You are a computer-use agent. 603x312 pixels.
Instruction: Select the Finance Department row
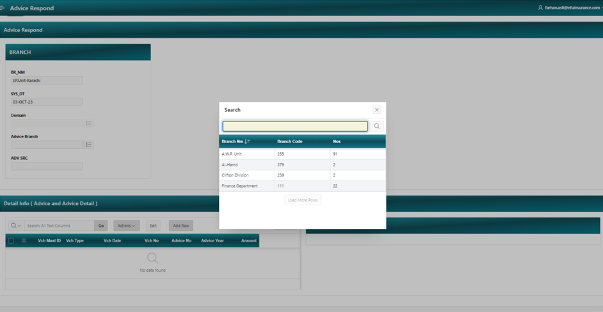tap(239, 186)
